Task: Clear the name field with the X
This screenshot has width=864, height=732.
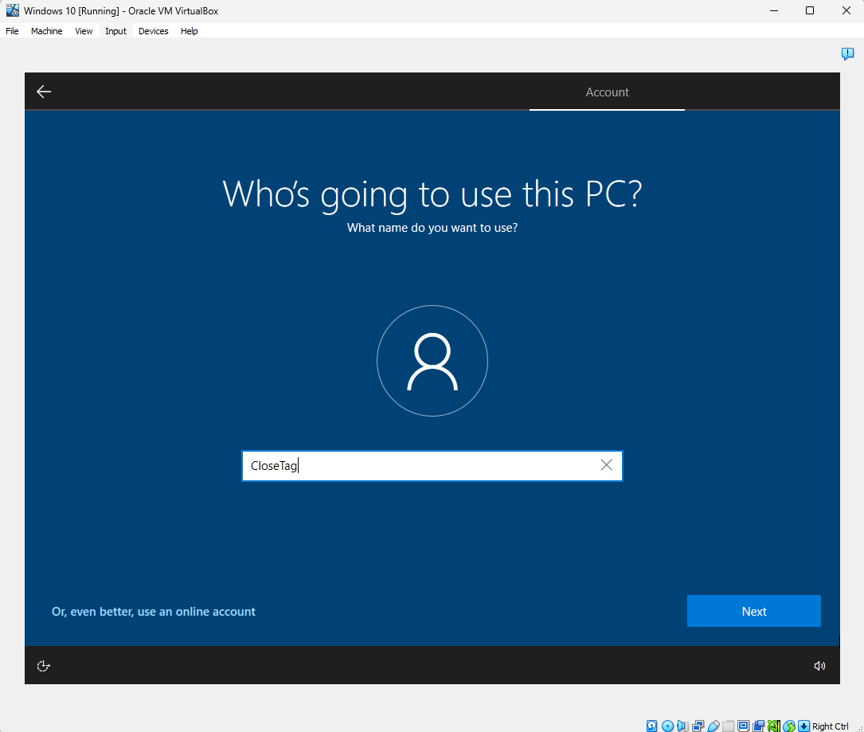Action: point(606,465)
